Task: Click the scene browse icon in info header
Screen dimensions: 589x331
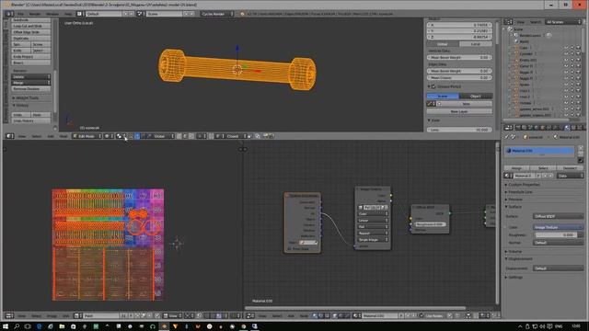Action: coord(141,14)
